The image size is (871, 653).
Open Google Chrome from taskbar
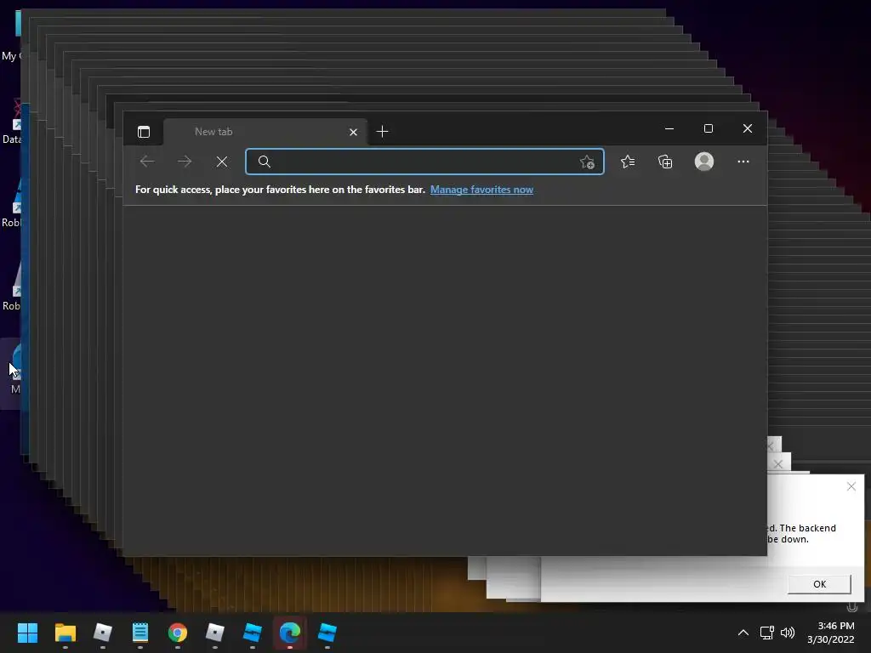(178, 633)
